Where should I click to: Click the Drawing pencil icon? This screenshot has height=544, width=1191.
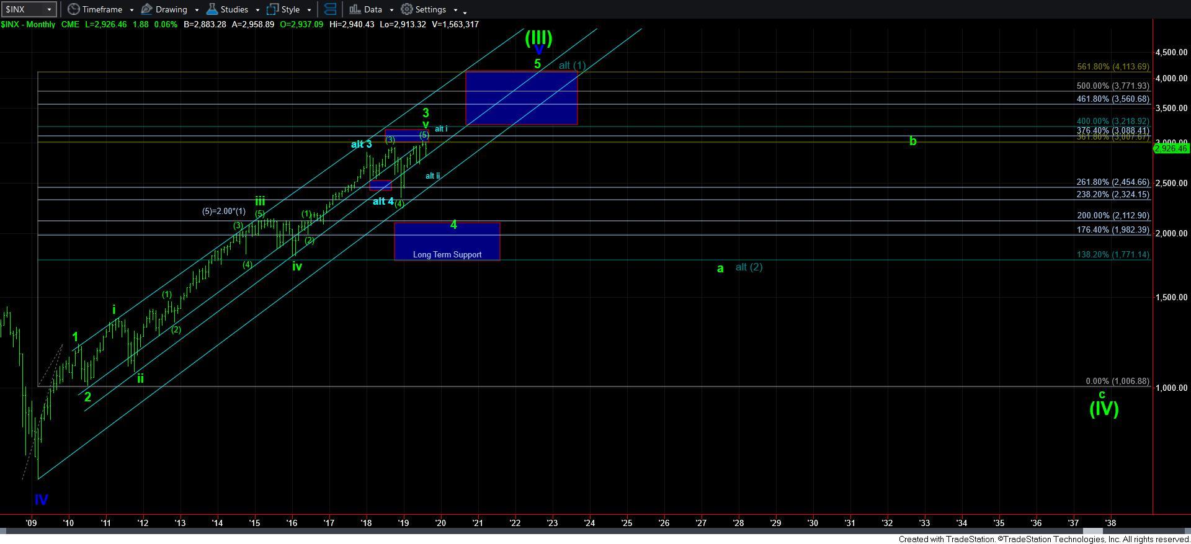coord(147,9)
